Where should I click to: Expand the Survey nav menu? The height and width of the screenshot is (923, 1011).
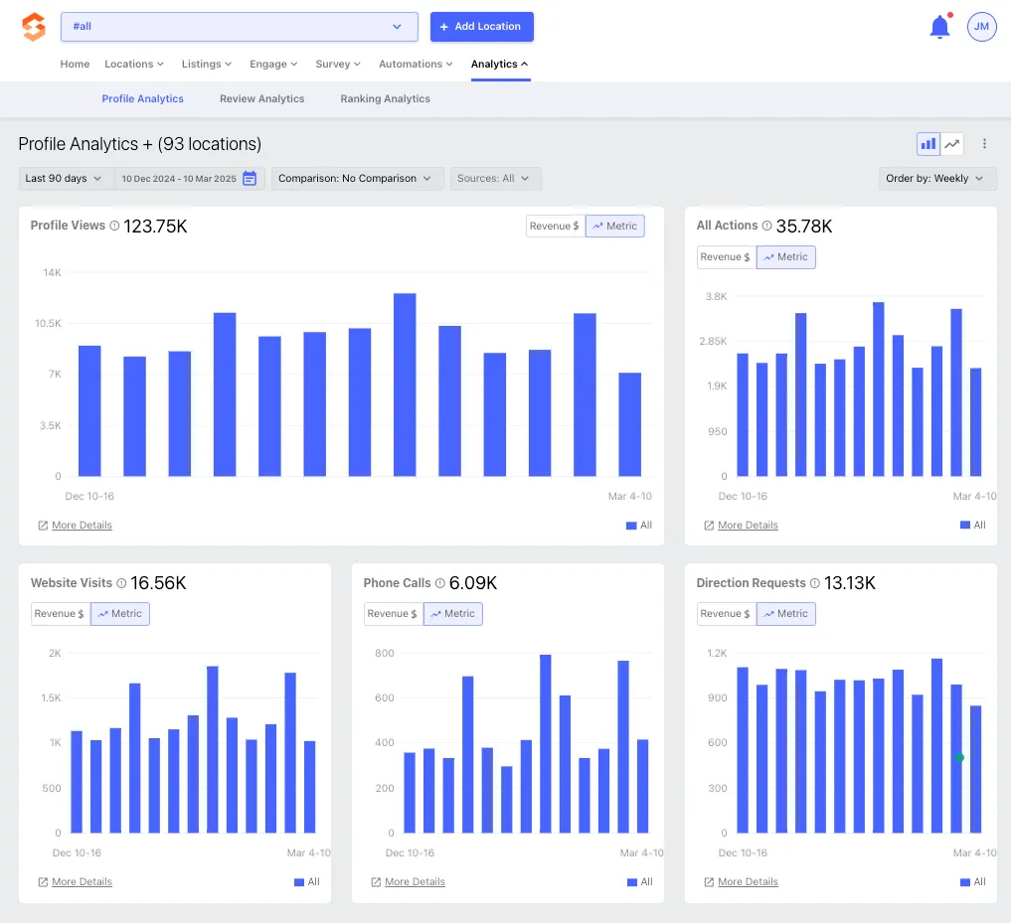click(338, 64)
